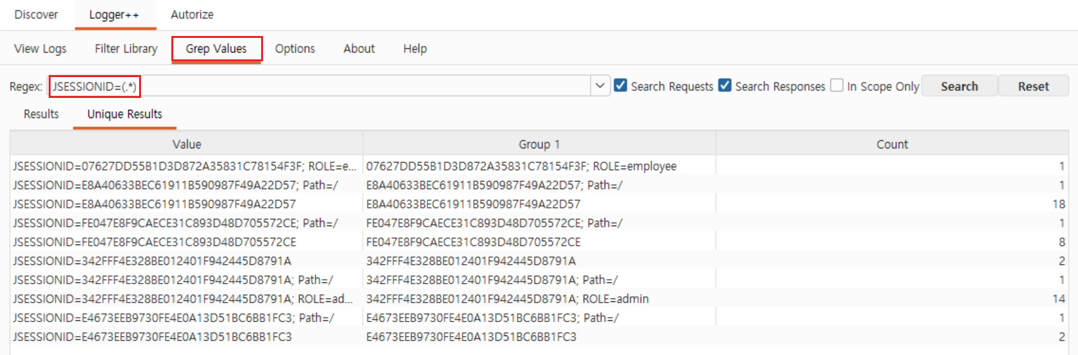Open the Filter Library tab
The height and width of the screenshot is (355, 1078).
(x=126, y=49)
